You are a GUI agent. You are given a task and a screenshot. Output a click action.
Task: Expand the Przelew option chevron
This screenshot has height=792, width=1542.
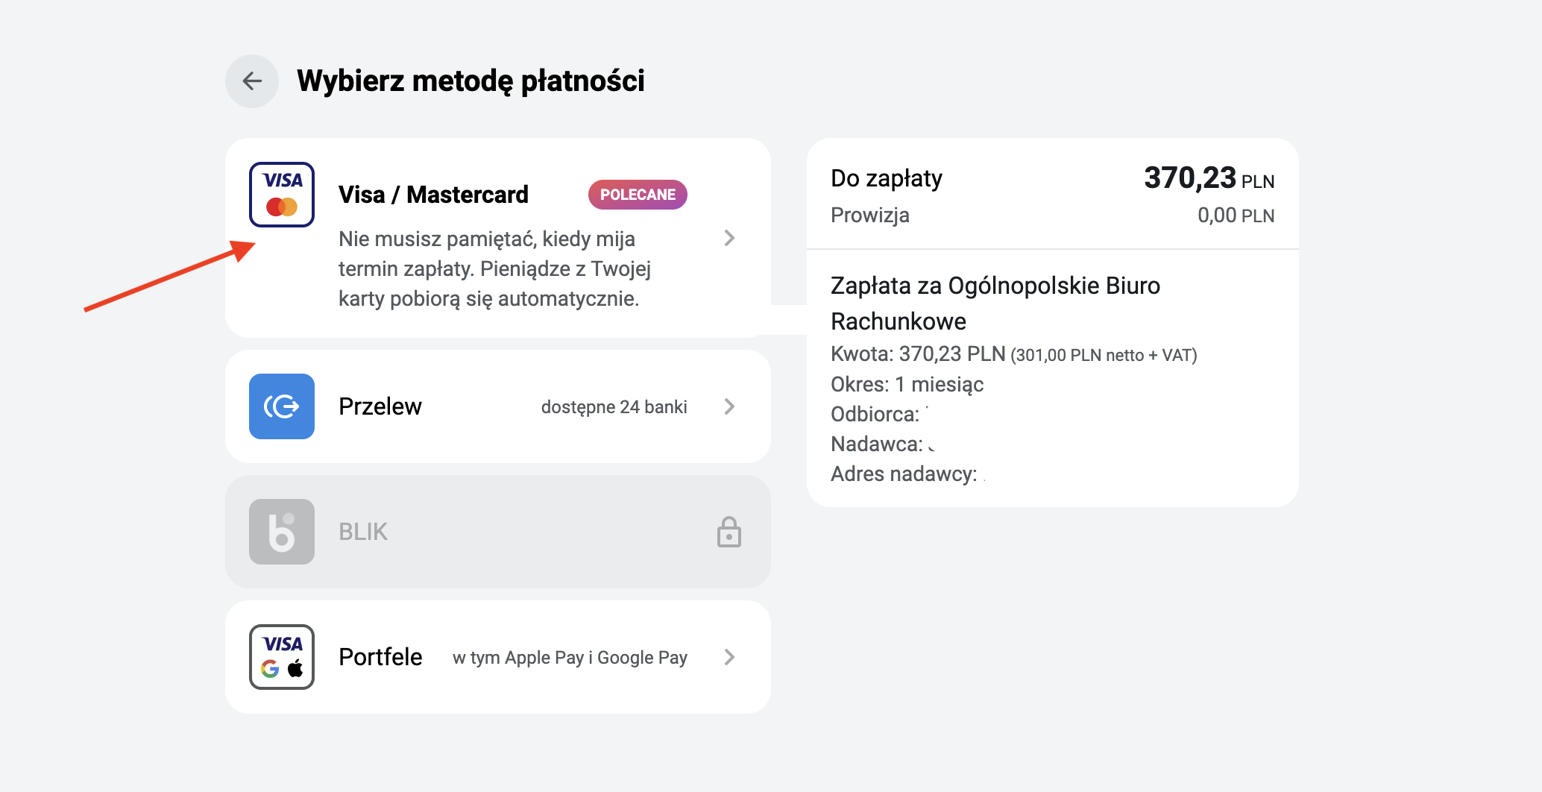tap(729, 406)
